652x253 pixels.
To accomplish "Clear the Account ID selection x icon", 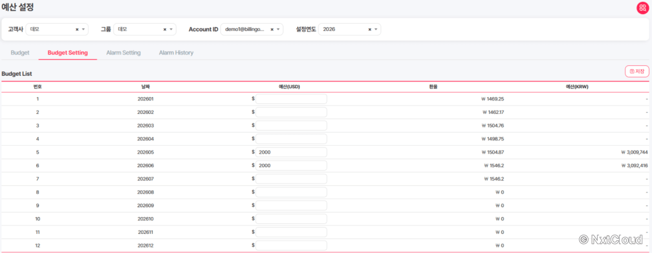I will (x=272, y=29).
